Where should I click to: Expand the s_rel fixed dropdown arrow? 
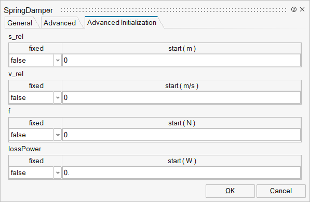coord(58,60)
